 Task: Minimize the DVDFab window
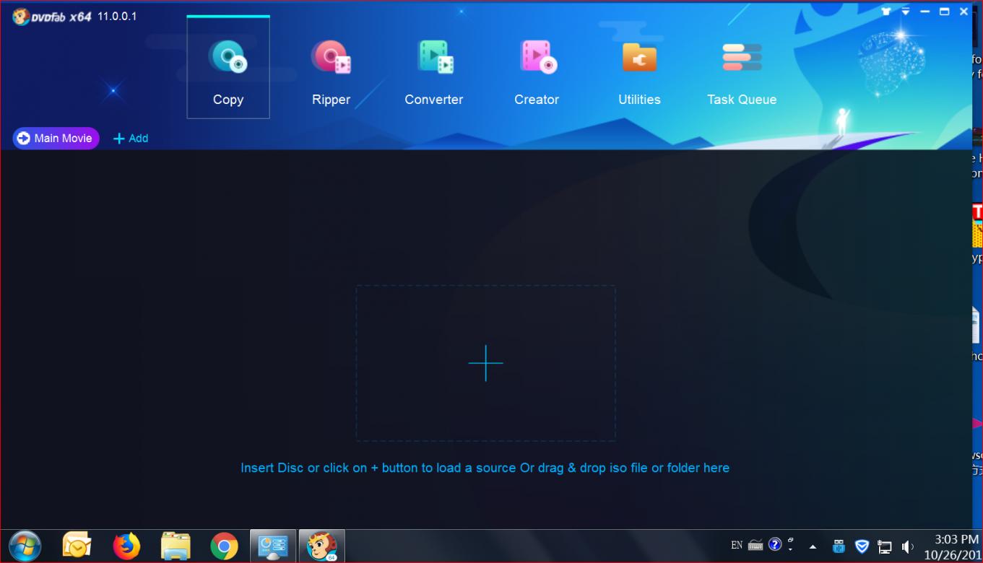coord(924,12)
